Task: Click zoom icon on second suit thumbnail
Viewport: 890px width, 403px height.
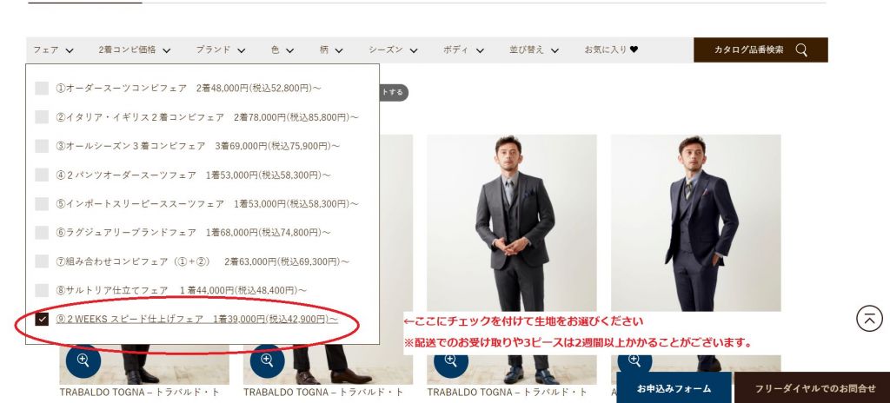Action: (267, 360)
